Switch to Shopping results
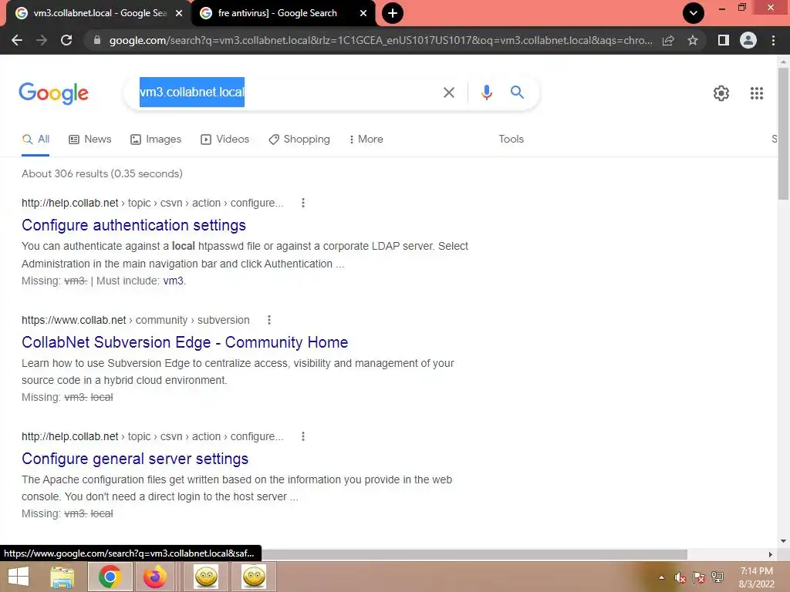Viewport: 790px width, 592px height. [299, 140]
